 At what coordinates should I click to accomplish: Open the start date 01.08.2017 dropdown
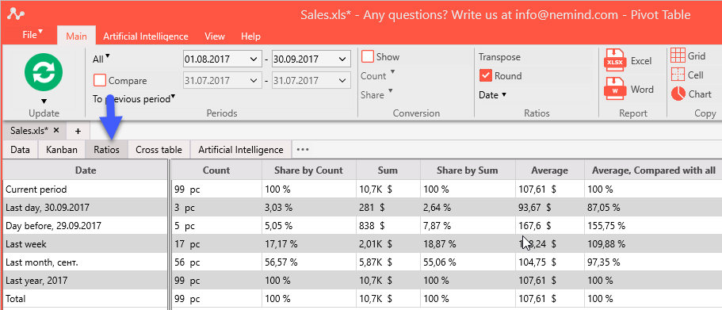[253, 59]
